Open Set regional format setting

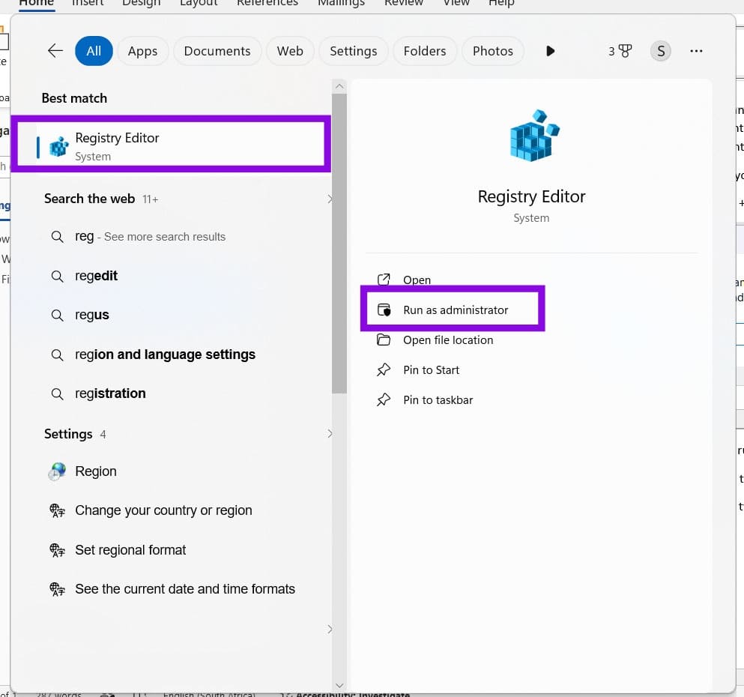click(x=130, y=550)
